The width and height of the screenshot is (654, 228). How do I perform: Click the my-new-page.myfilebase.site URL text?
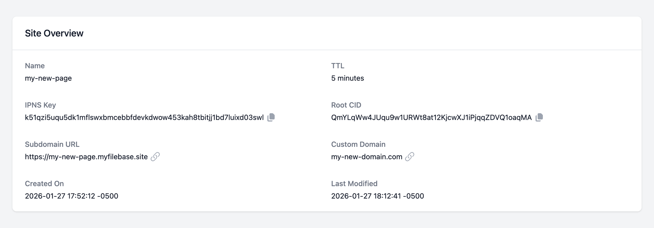click(86, 157)
